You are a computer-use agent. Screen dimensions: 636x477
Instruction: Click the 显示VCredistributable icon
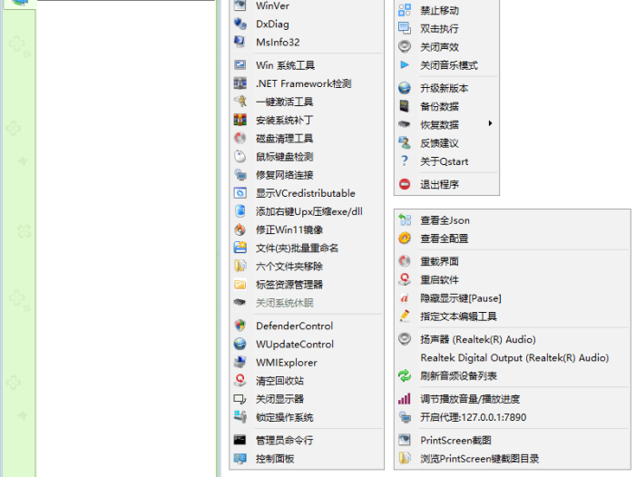[x=240, y=193]
